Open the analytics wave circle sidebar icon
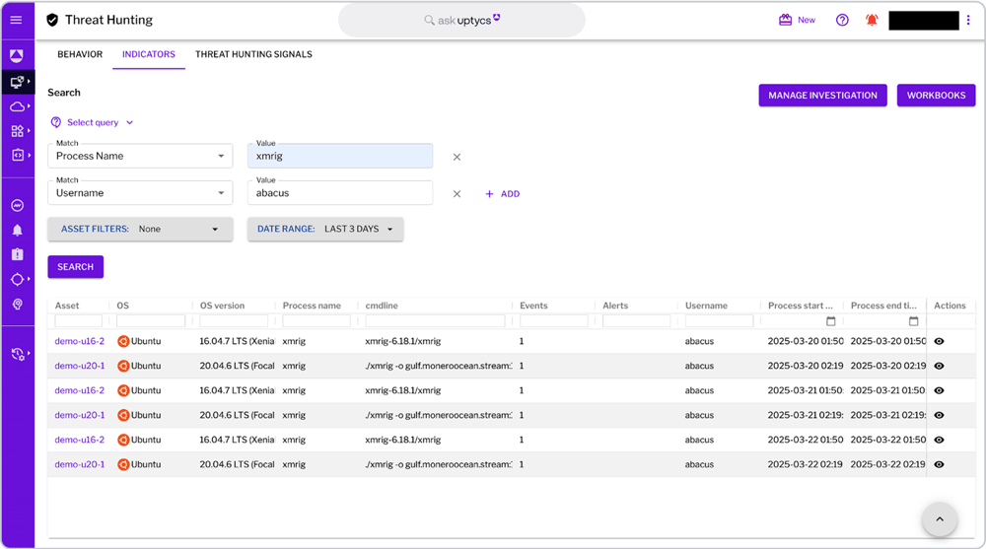The width and height of the screenshot is (986, 549). 17,206
